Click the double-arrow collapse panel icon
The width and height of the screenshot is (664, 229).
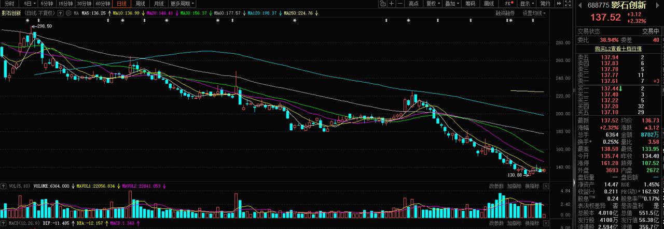[x=559, y=4]
